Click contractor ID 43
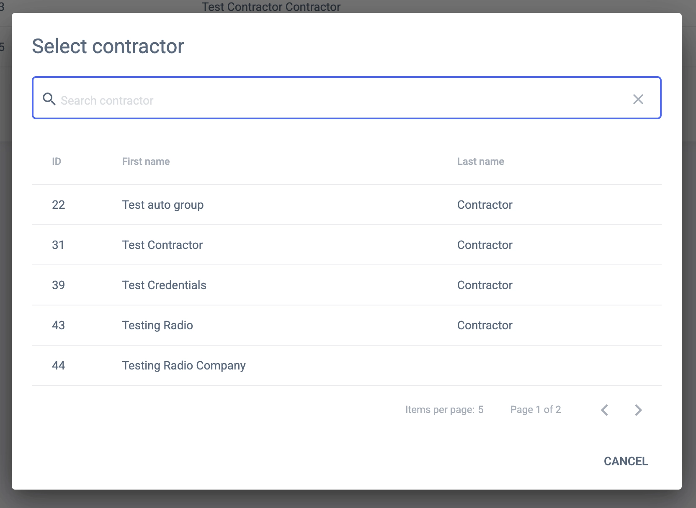 coord(59,326)
